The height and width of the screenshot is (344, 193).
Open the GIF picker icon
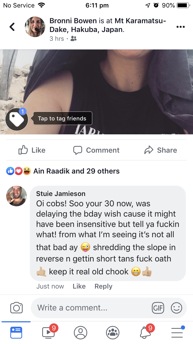pos(158,308)
